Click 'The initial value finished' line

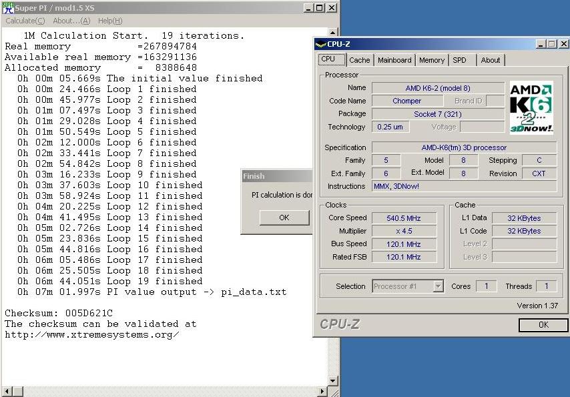(140, 78)
